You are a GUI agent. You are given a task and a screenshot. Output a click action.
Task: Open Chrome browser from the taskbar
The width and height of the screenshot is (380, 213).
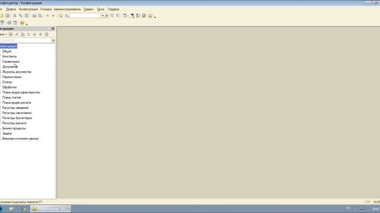click(24, 209)
